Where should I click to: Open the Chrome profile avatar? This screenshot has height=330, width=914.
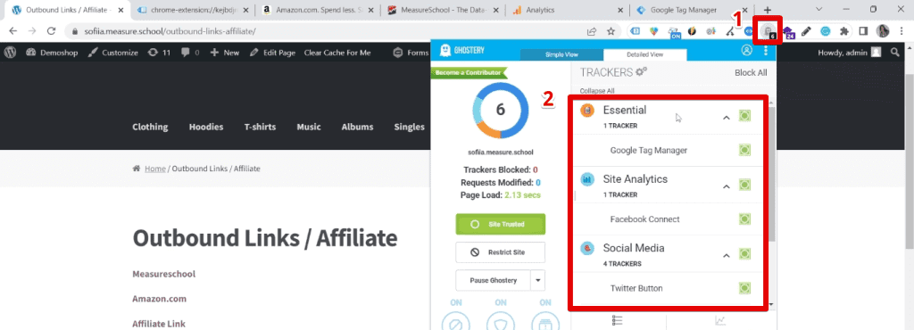pyautogui.click(x=883, y=31)
